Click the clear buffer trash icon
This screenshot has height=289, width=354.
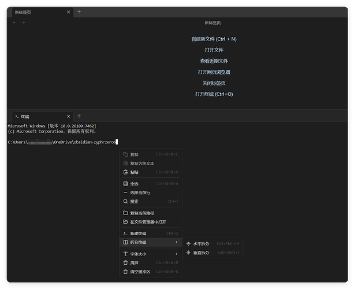click(125, 272)
